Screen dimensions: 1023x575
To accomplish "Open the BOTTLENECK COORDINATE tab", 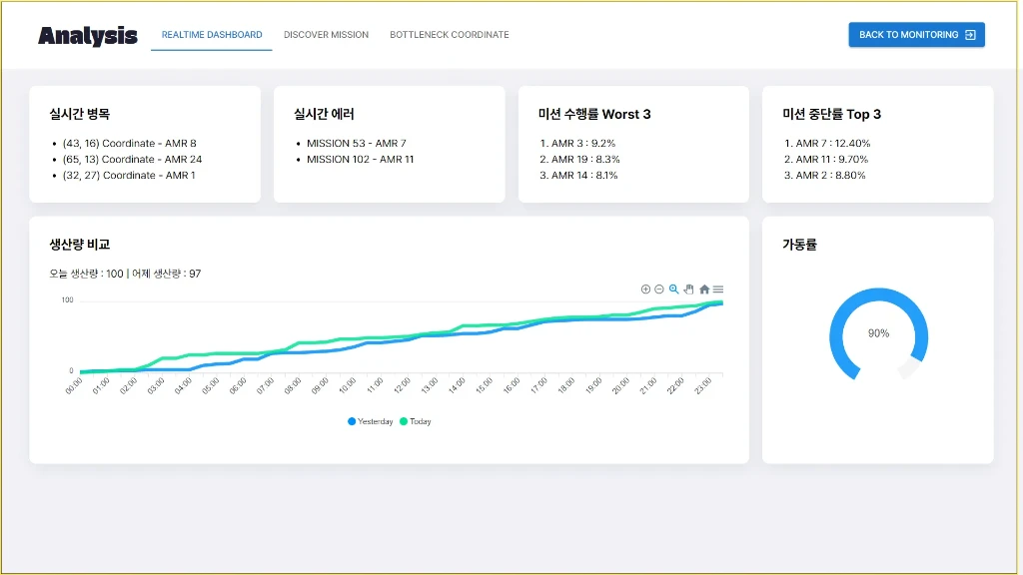I will click(450, 34).
